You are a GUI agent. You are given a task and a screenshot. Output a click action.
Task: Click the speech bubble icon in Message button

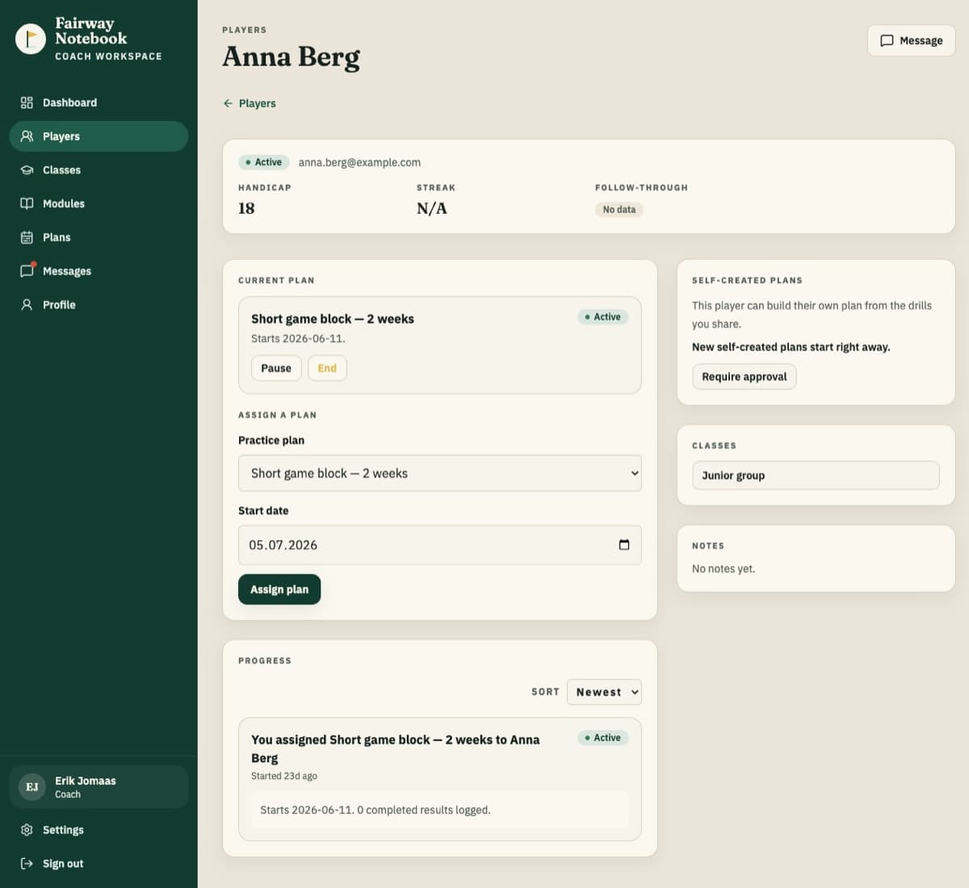pos(887,40)
